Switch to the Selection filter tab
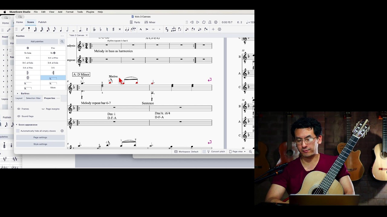387x217 pixels. (33, 98)
